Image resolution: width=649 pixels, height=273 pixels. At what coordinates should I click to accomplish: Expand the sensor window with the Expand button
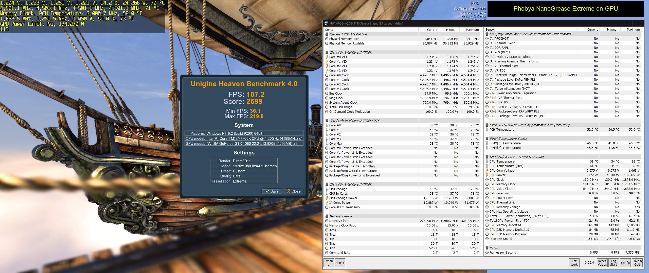click(329, 263)
